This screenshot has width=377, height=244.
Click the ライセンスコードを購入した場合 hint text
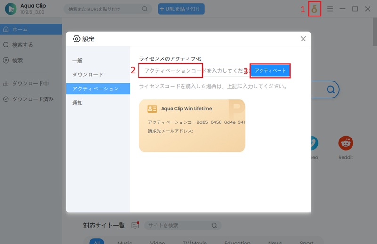coord(213,86)
